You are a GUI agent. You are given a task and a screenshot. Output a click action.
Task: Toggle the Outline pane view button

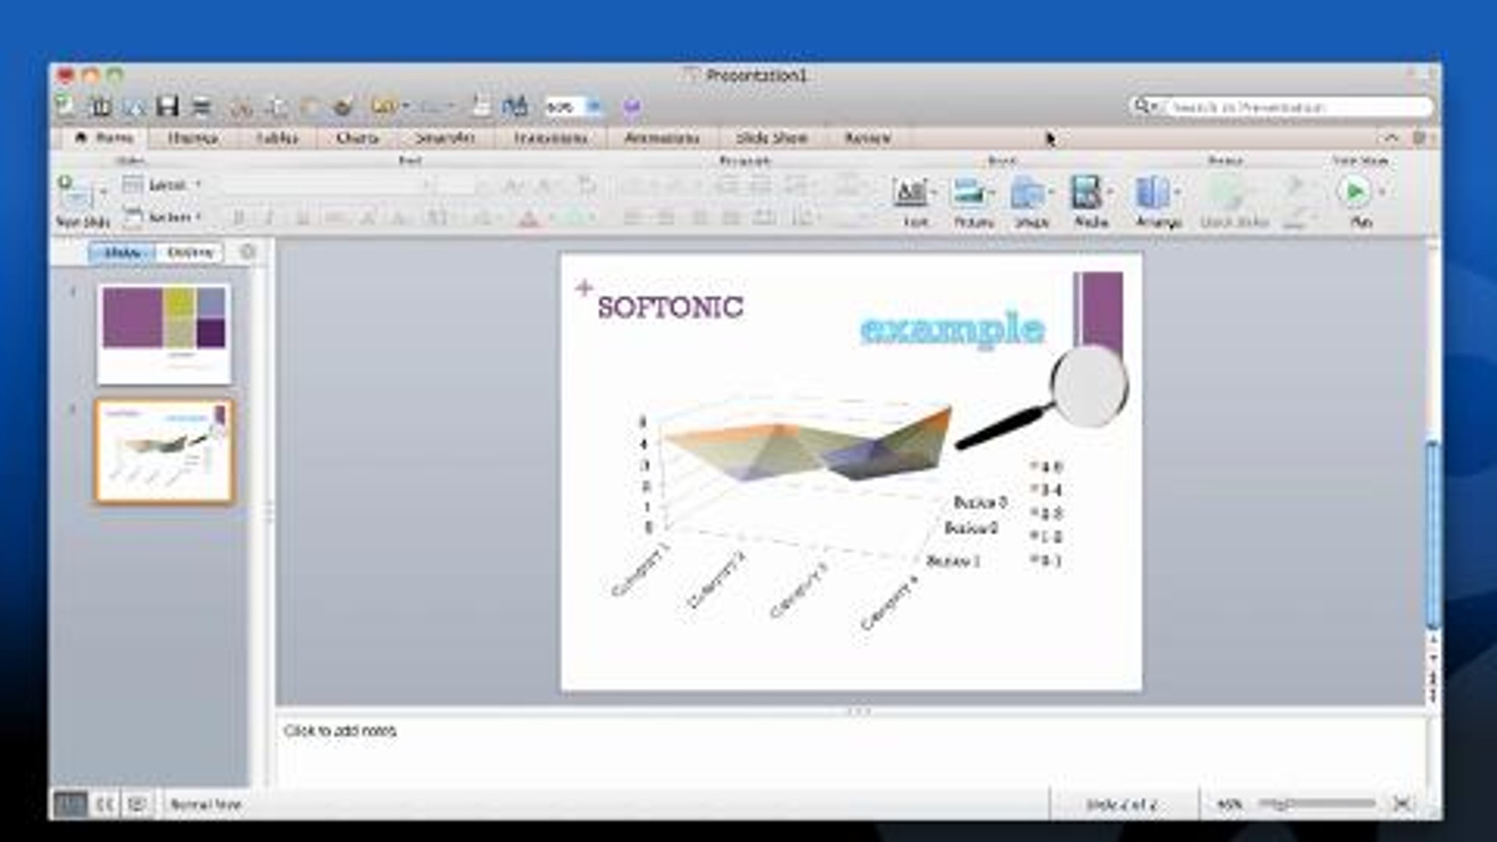coord(189,253)
